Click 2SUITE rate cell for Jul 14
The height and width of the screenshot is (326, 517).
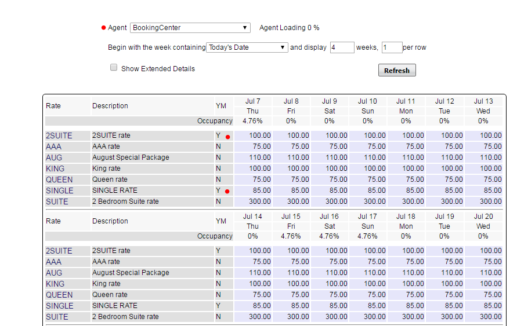click(x=253, y=251)
